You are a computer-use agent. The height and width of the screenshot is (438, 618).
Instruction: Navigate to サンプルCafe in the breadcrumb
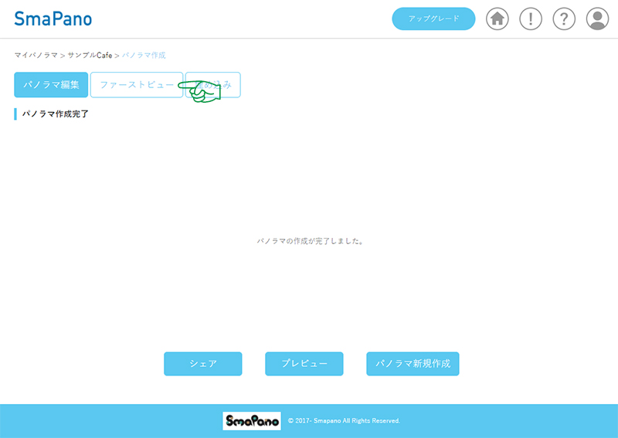coord(90,56)
